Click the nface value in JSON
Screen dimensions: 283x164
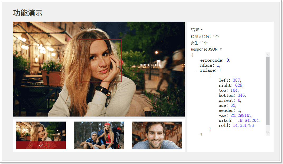tap(218, 65)
